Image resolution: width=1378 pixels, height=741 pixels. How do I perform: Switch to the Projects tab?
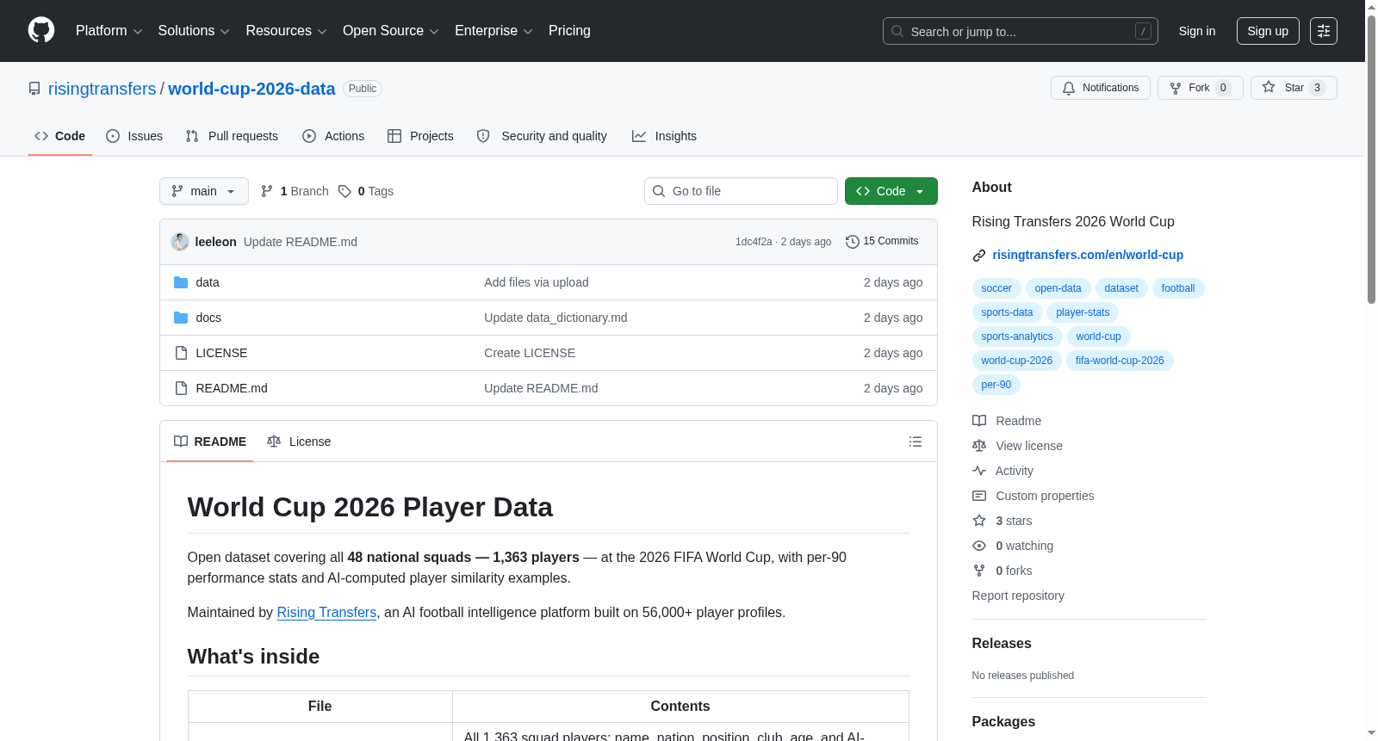[x=420, y=136]
